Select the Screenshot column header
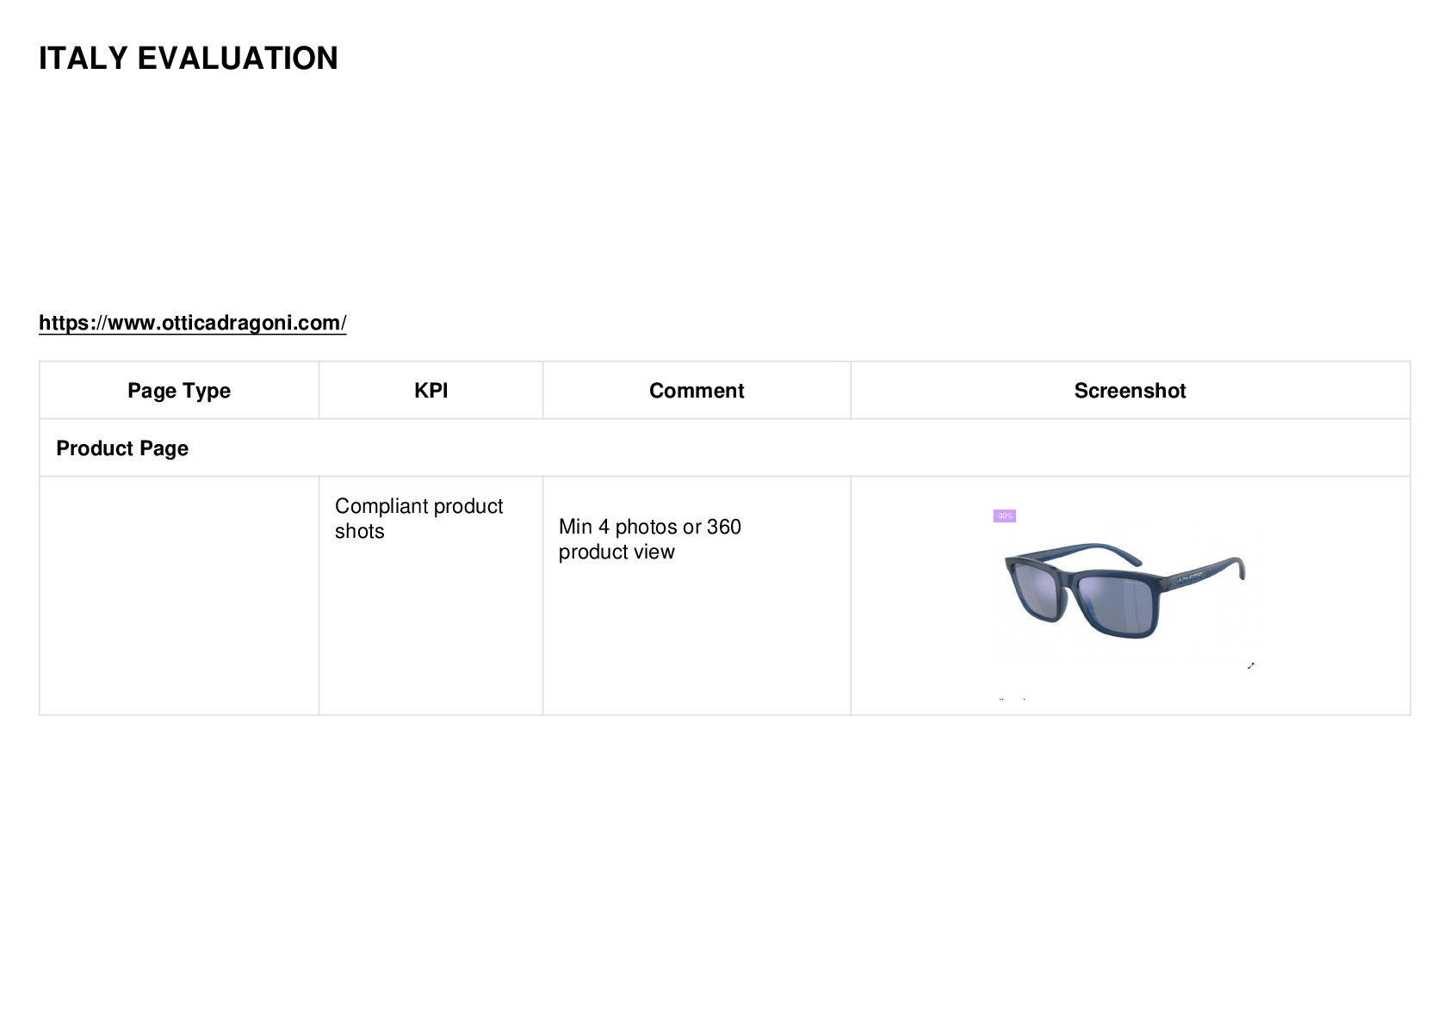 [1130, 391]
